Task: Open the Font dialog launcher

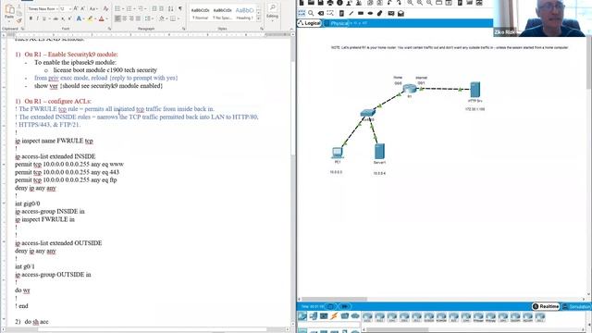Action: pos(109,29)
